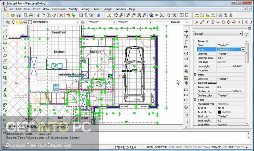
Task: Toggle layer lock padlock icon
Action: (21, 22)
